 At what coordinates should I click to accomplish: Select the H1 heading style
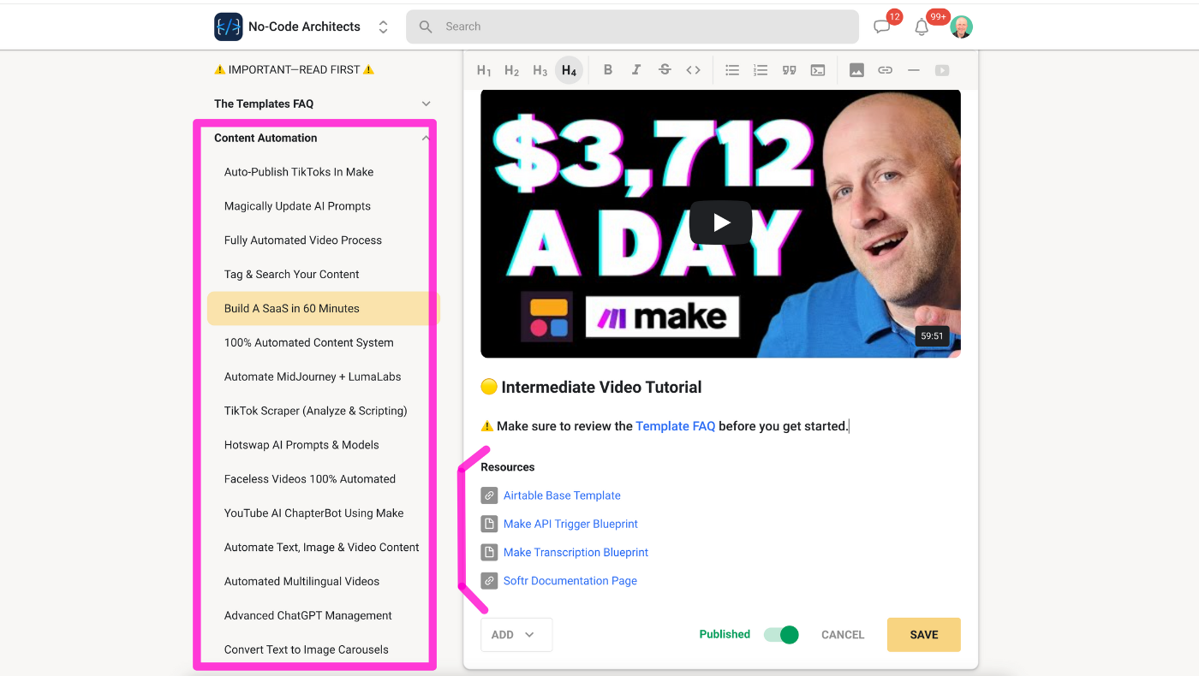point(484,70)
